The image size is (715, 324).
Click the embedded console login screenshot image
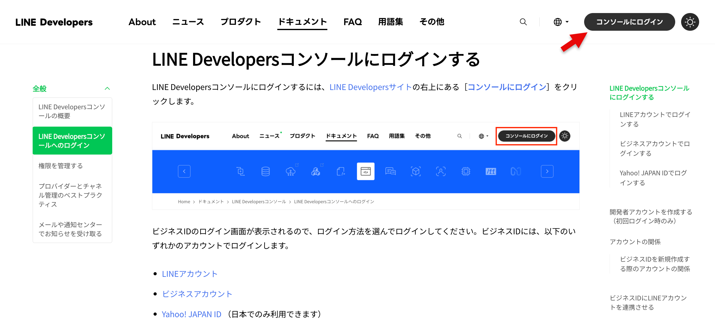pos(366,166)
